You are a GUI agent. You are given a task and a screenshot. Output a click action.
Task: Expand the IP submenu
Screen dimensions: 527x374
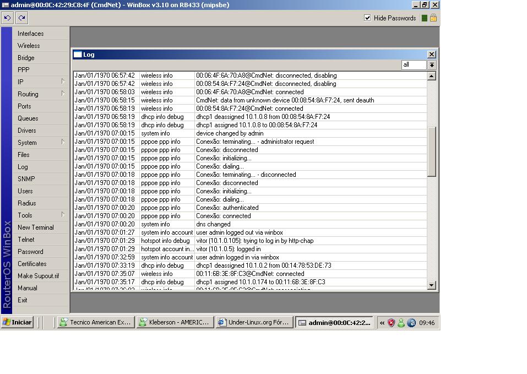point(63,82)
